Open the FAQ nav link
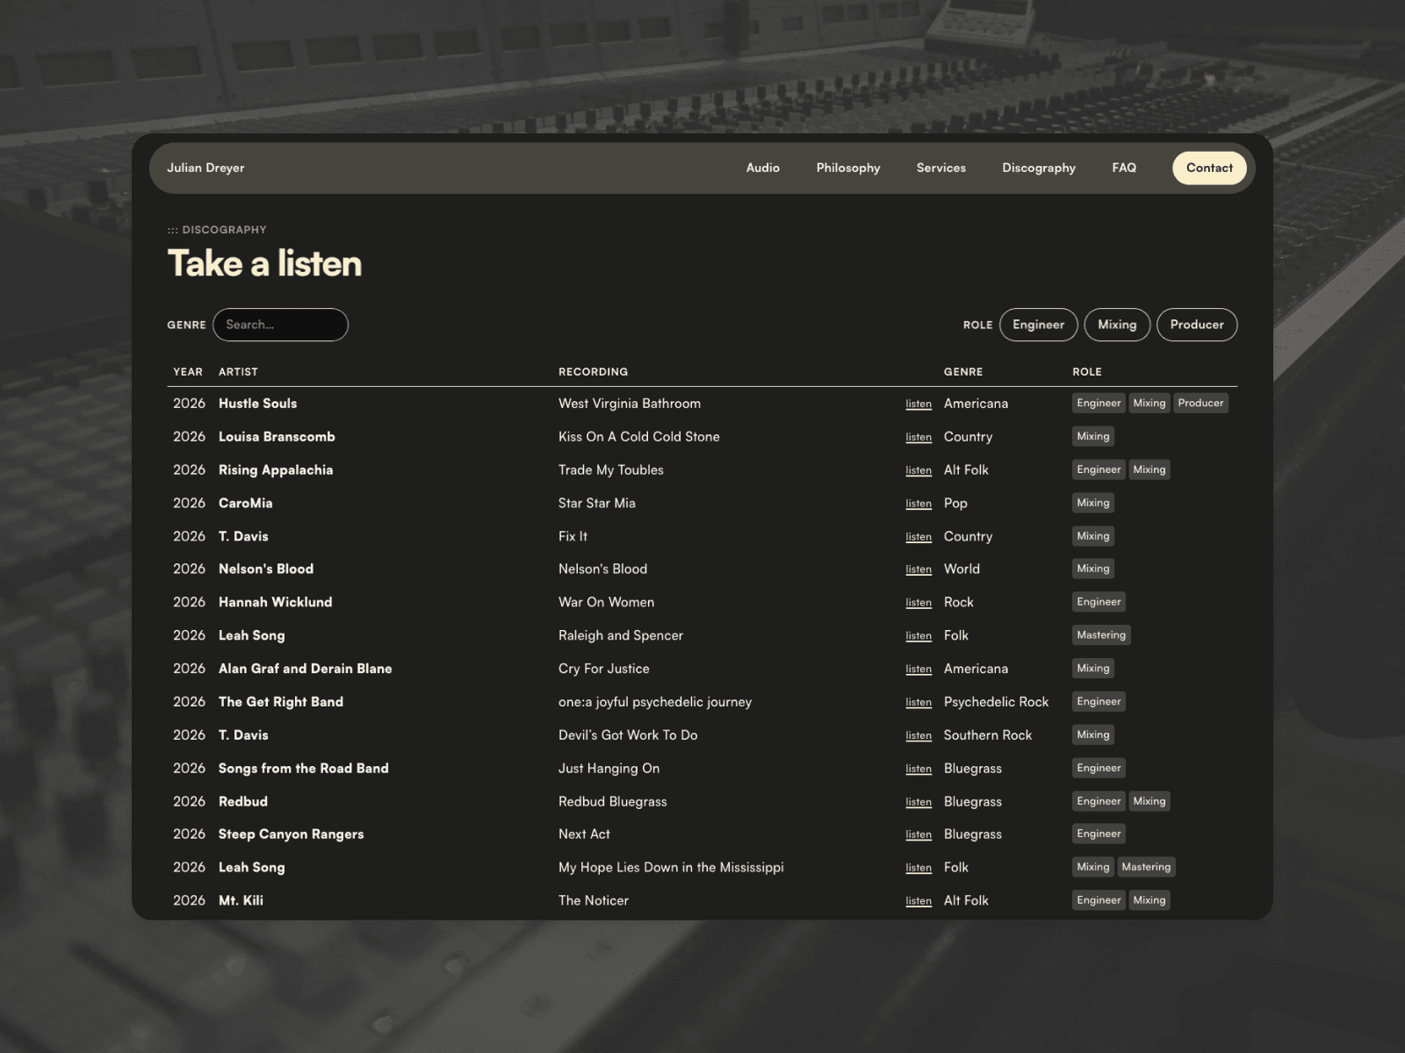This screenshot has height=1053, width=1405. [1124, 168]
